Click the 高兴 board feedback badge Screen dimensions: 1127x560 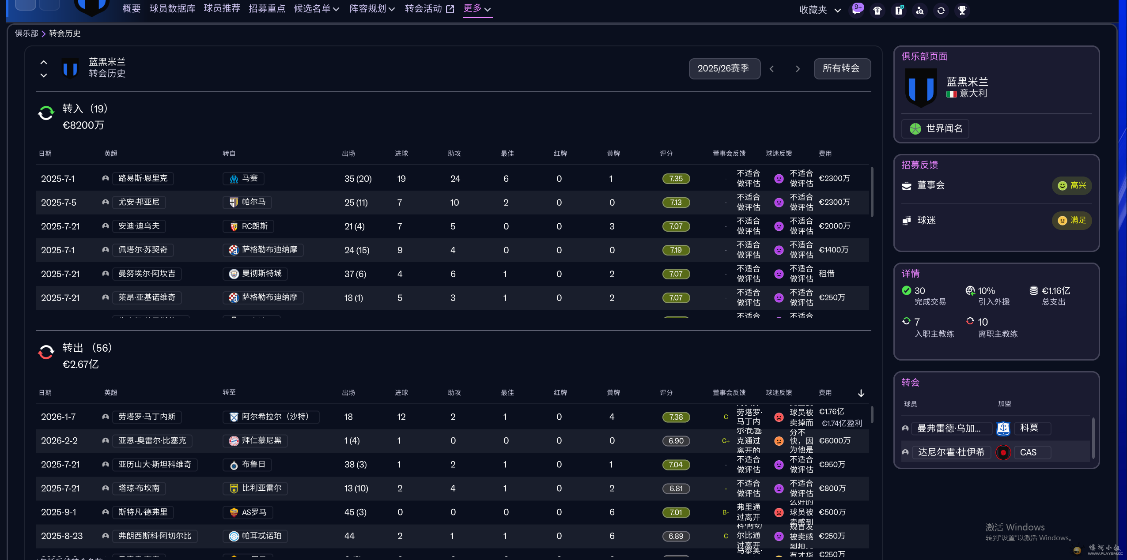(1072, 186)
